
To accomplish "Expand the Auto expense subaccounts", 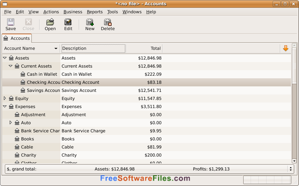I will pyautogui.click(x=11, y=123).
